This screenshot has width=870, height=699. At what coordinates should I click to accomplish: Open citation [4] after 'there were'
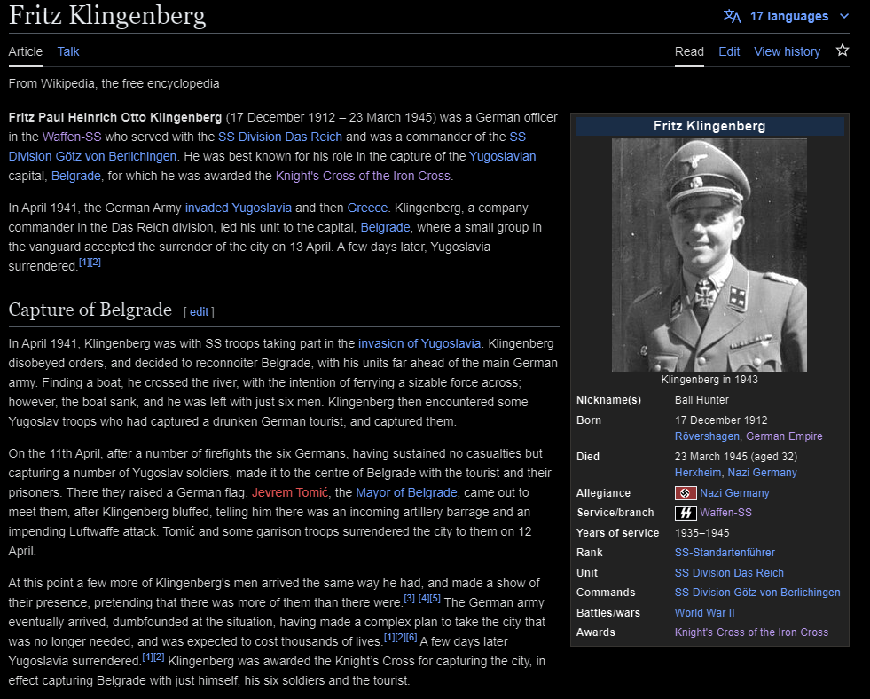(423, 598)
